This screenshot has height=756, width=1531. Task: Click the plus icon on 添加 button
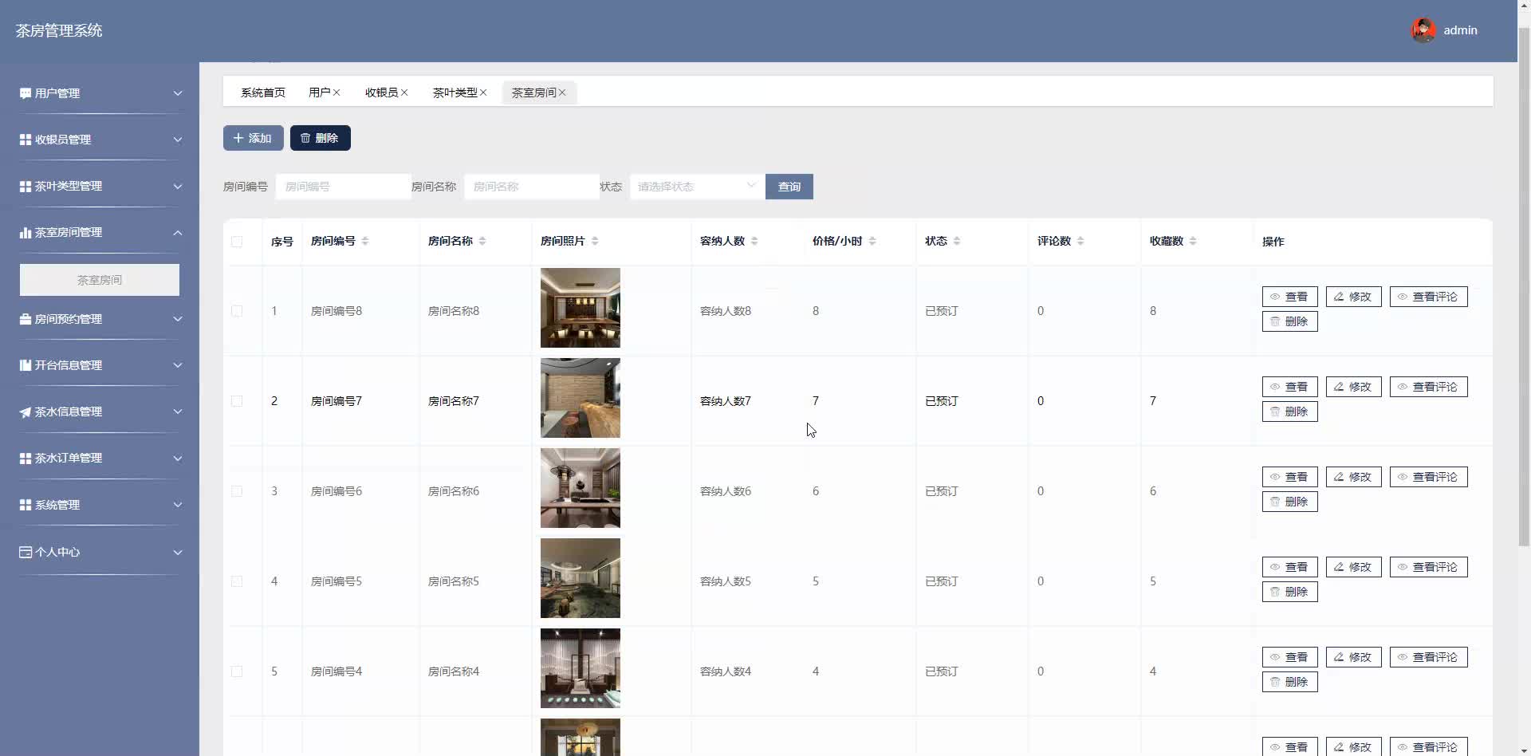click(x=238, y=138)
